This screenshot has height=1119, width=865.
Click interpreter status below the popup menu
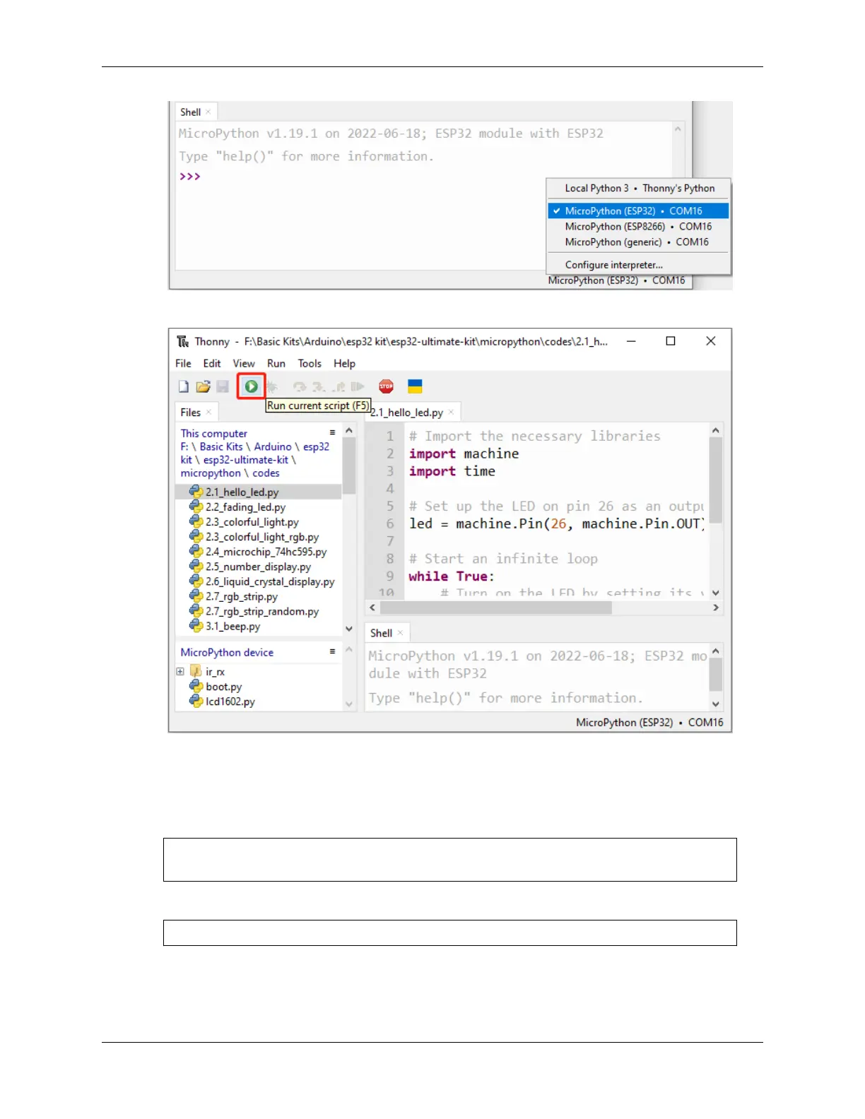coord(616,280)
